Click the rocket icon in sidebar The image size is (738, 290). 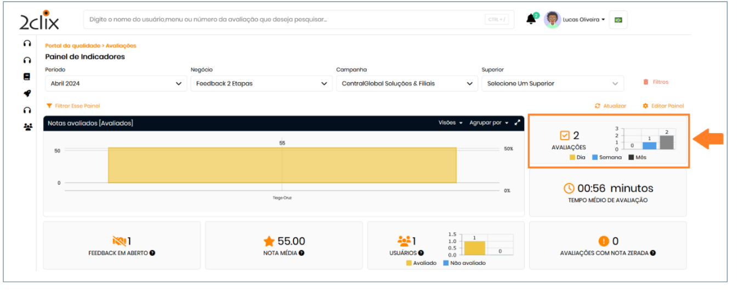coord(27,93)
